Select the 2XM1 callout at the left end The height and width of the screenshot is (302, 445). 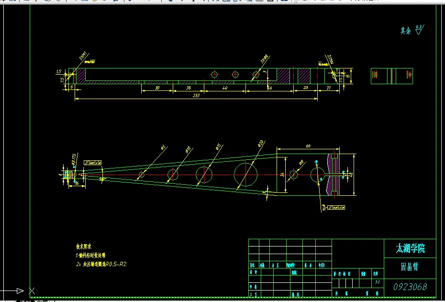(84, 56)
